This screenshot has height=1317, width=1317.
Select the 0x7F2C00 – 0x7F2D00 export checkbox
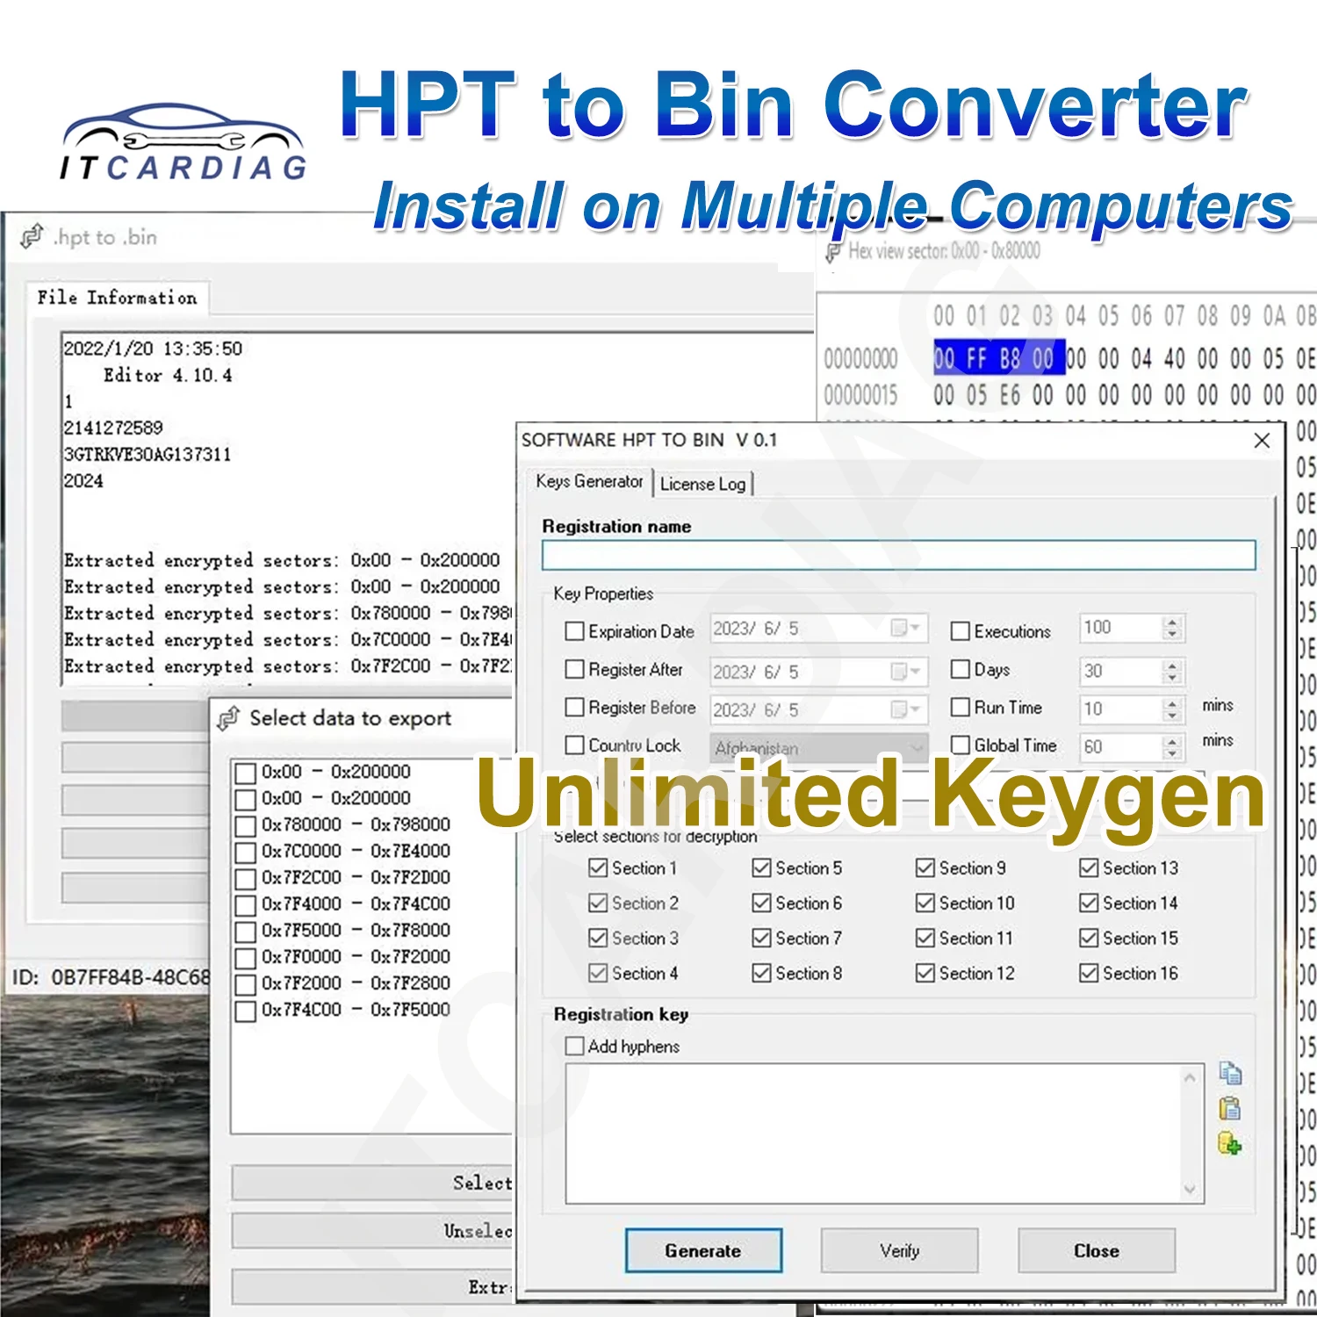pyautogui.click(x=246, y=879)
